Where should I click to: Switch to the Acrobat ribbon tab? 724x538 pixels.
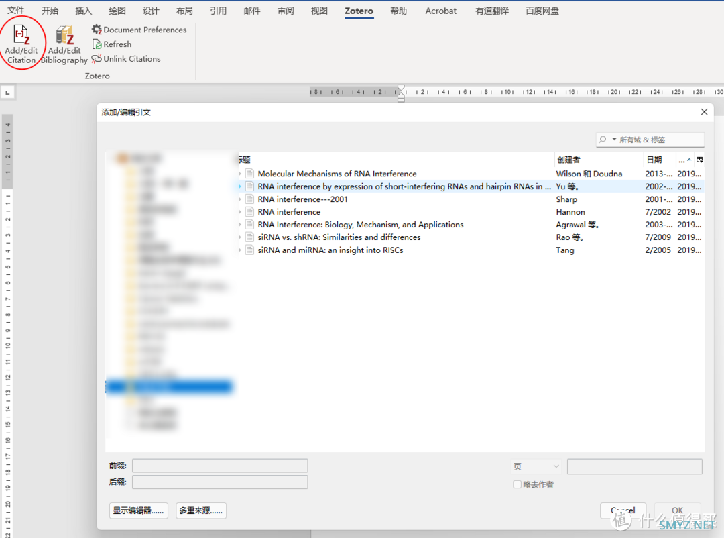click(440, 11)
